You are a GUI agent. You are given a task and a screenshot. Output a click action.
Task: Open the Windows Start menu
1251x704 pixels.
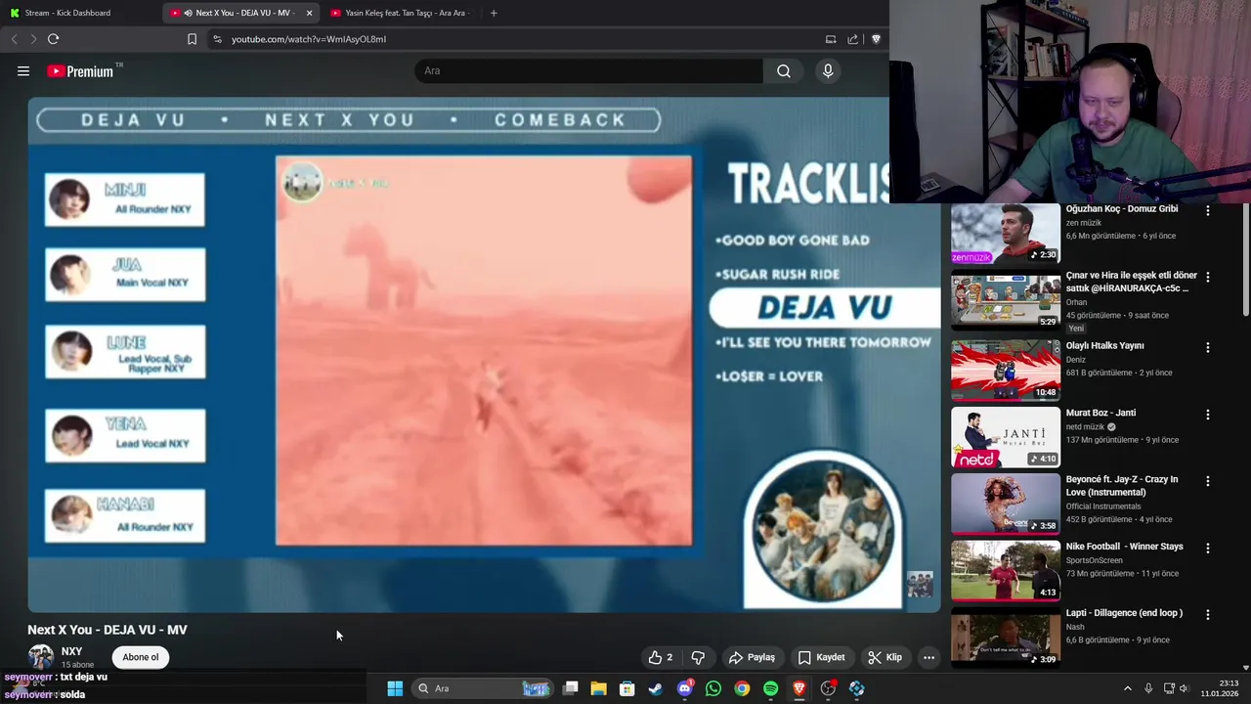[395, 688]
